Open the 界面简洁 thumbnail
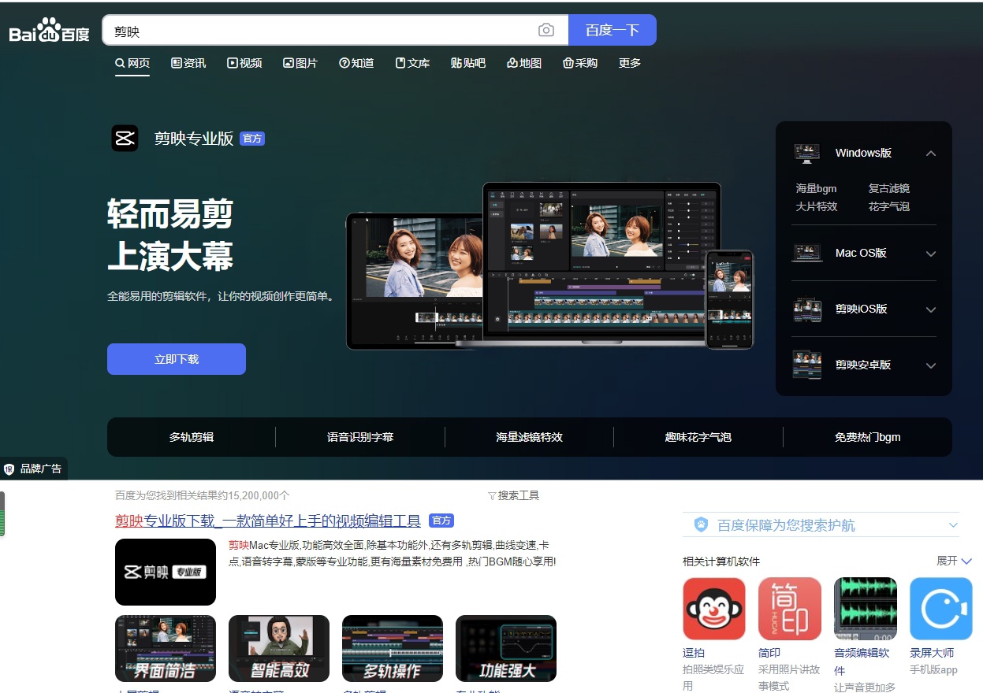983x693 pixels. tap(166, 648)
